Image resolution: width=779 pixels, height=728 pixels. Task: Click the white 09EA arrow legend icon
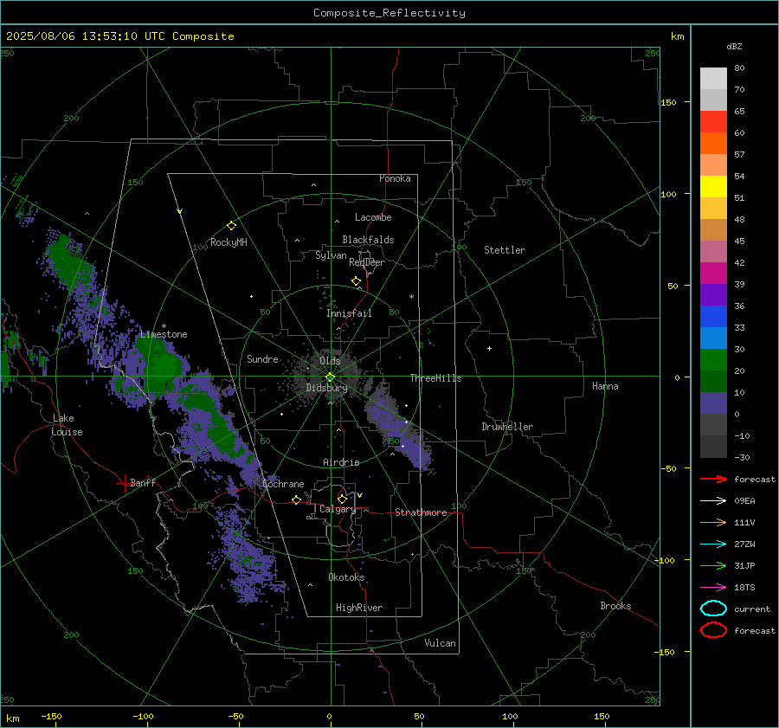click(713, 501)
